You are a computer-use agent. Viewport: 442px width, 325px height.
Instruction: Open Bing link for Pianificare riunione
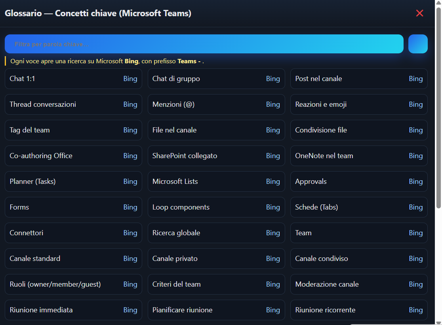[273, 310]
